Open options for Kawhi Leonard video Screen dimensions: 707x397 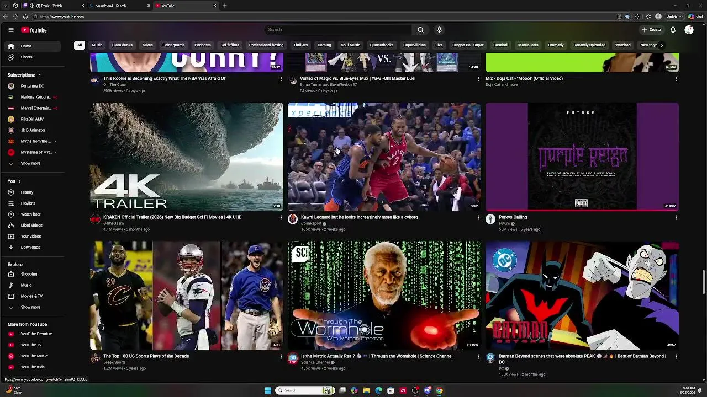coord(478,218)
